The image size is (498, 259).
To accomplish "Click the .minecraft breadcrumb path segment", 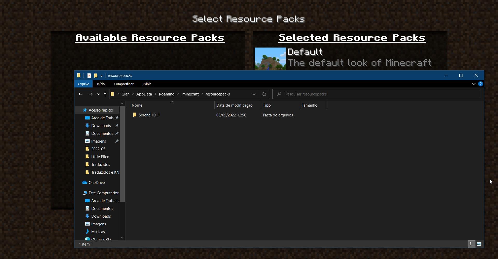I will coord(190,94).
